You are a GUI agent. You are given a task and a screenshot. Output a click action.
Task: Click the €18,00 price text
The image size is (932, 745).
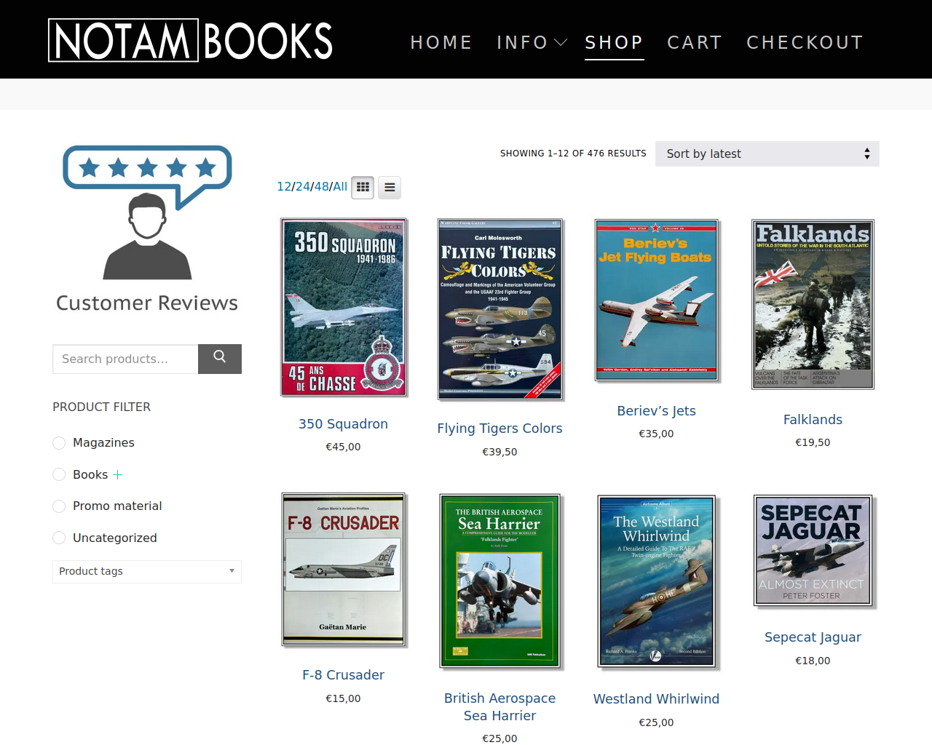[813, 661]
